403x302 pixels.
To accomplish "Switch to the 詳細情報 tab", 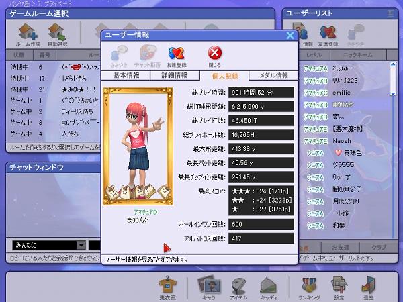I will pos(175,75).
